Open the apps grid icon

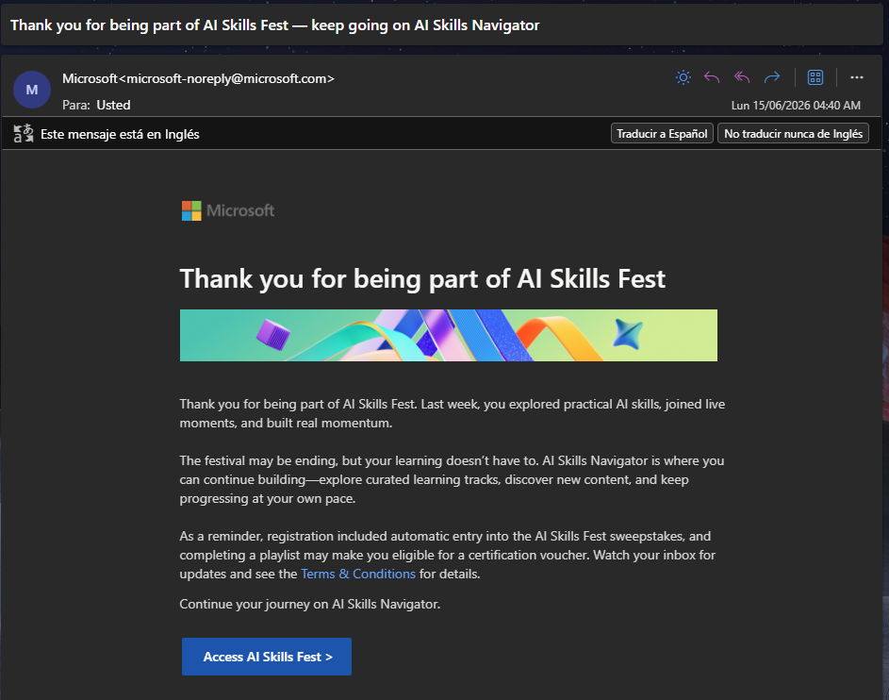815,77
